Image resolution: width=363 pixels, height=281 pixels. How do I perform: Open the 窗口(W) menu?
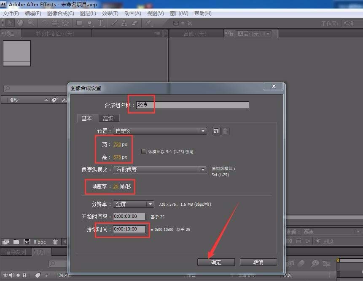[x=179, y=13]
